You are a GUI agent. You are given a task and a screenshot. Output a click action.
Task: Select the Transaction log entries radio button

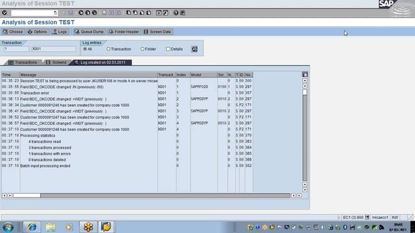[108, 49]
